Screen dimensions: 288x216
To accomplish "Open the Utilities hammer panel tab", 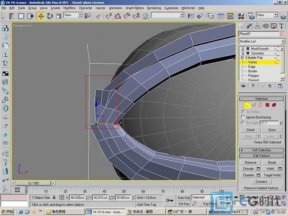I will (x=281, y=26).
